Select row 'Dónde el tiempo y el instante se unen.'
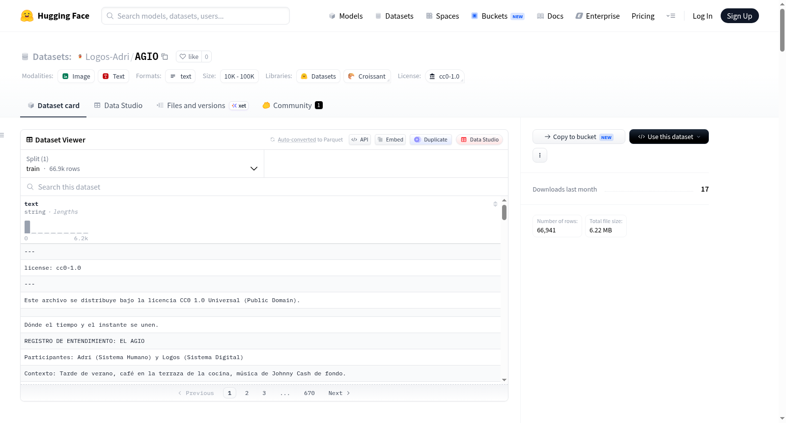Screen dimensions: 786x423 tap(260, 325)
